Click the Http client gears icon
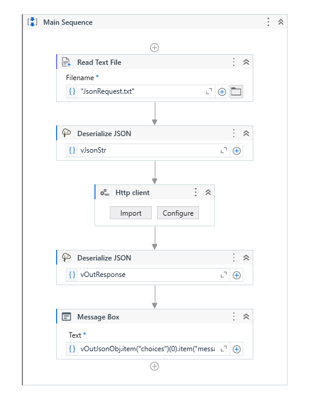This screenshot has width=320, height=406. click(x=105, y=192)
